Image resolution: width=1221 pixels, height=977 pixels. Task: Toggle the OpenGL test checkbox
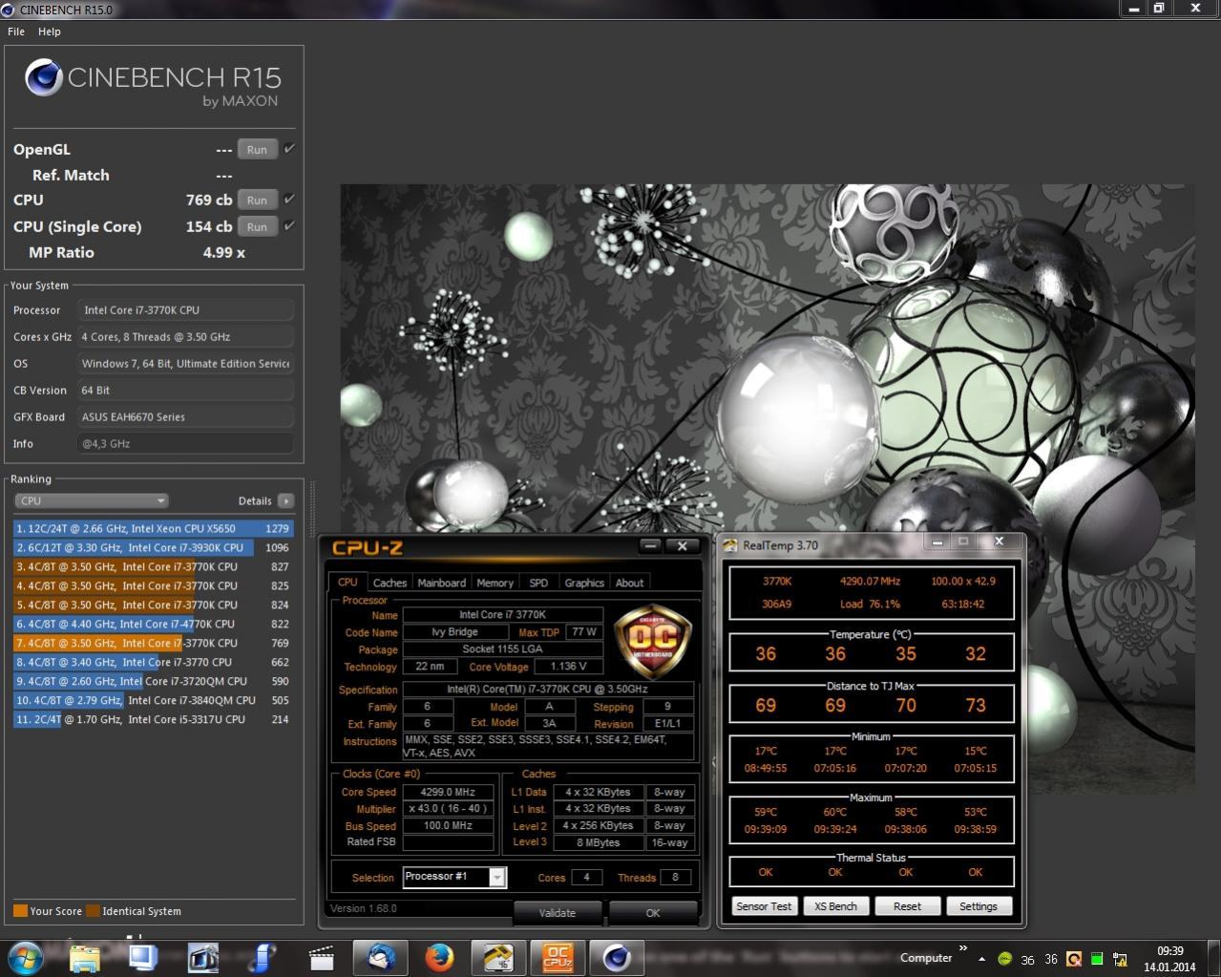(x=289, y=148)
